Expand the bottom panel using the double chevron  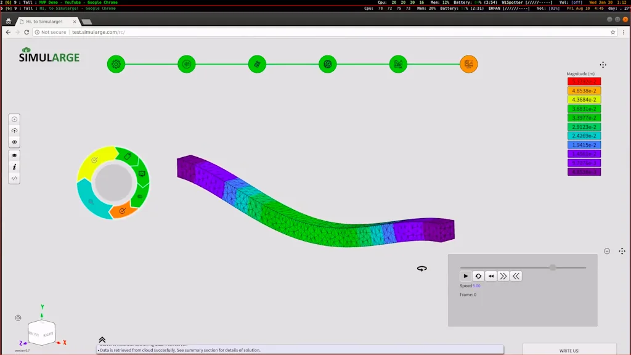tap(102, 340)
